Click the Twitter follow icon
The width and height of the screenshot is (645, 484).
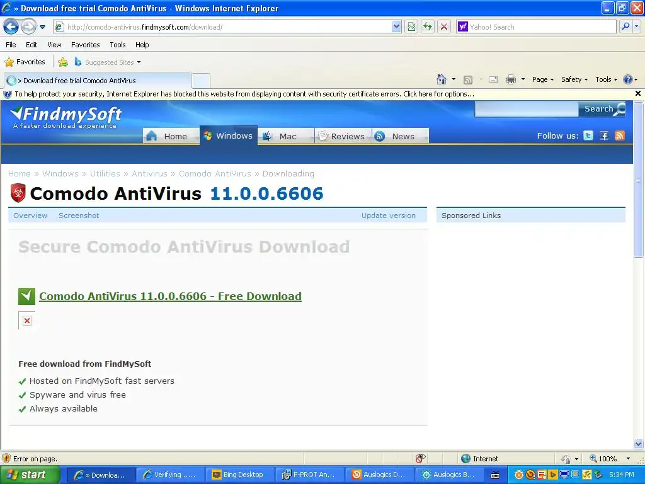point(588,135)
